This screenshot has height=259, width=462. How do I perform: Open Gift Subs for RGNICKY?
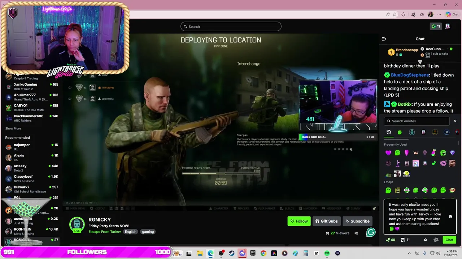(326, 221)
